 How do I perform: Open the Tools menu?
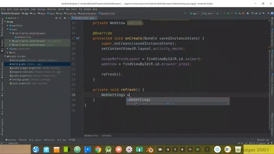[74, 9]
